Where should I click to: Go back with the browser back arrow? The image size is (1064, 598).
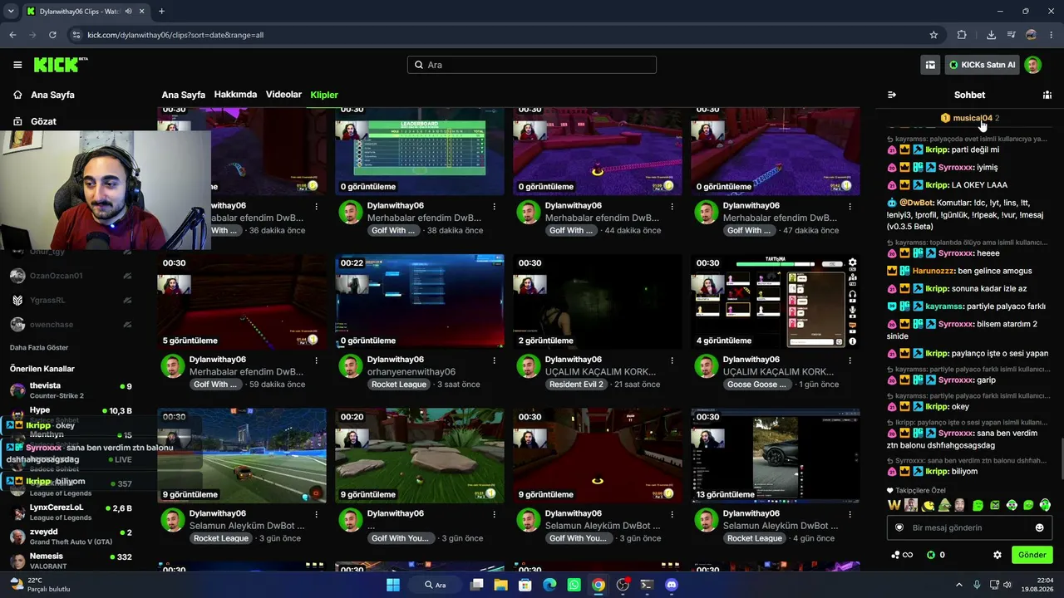[x=12, y=35]
